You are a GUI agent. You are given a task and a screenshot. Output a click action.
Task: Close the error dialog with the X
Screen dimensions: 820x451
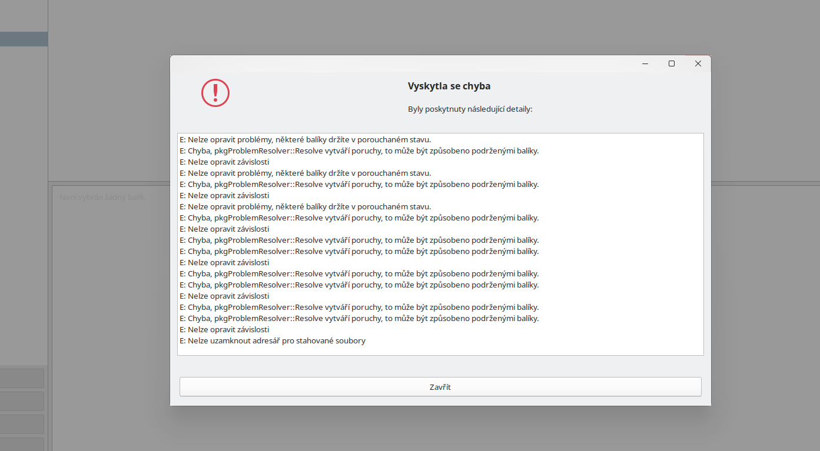698,64
